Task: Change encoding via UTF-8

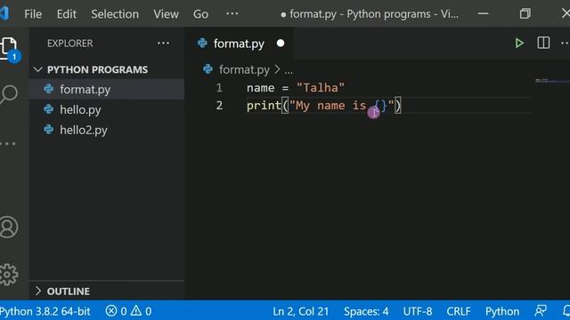Action: tap(418, 311)
